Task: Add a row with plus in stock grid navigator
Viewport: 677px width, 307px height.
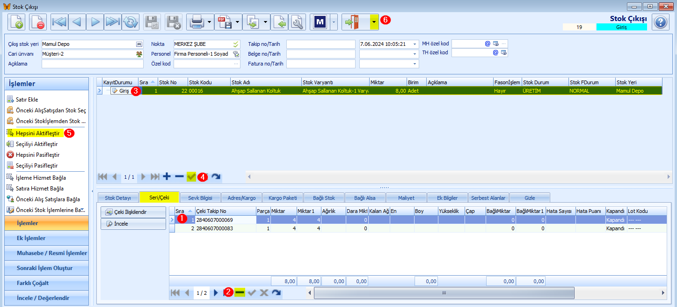Action: coord(167,176)
